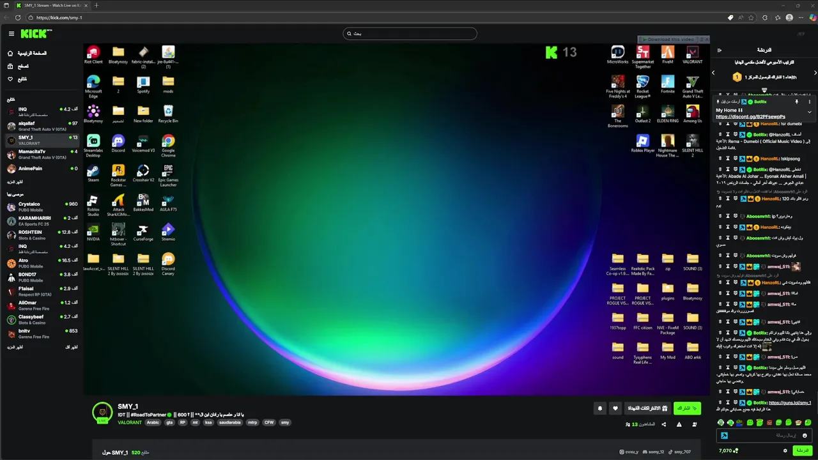The height and width of the screenshot is (460, 818).
Task: Open the Kick hamburger menu
Action: (11, 34)
